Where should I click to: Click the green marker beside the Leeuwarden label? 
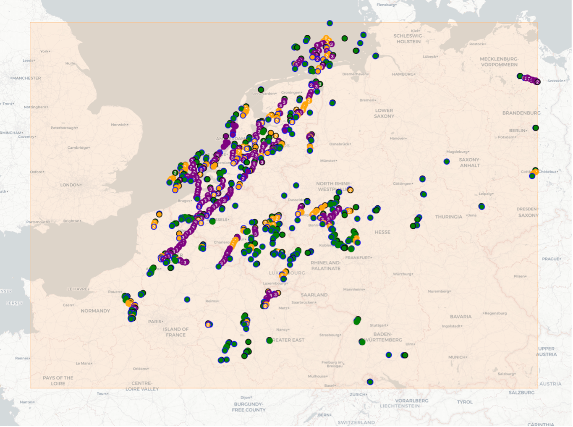click(x=261, y=90)
